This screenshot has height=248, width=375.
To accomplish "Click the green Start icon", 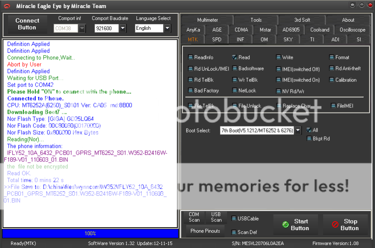I will (x=286, y=225).
